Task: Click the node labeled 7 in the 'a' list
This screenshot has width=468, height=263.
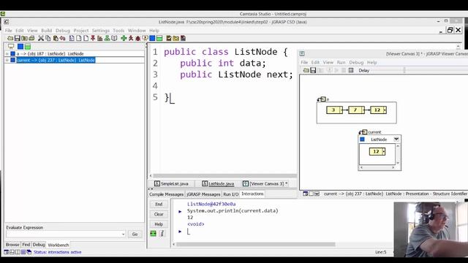Action: (356, 110)
